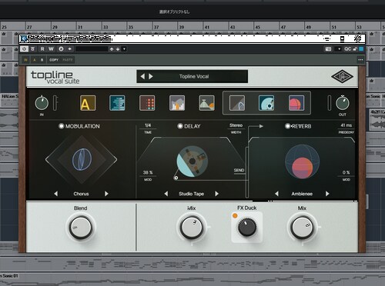The width and height of the screenshot is (385, 286).
Task: Load next host preset down arrow
Action: [x=118, y=48]
